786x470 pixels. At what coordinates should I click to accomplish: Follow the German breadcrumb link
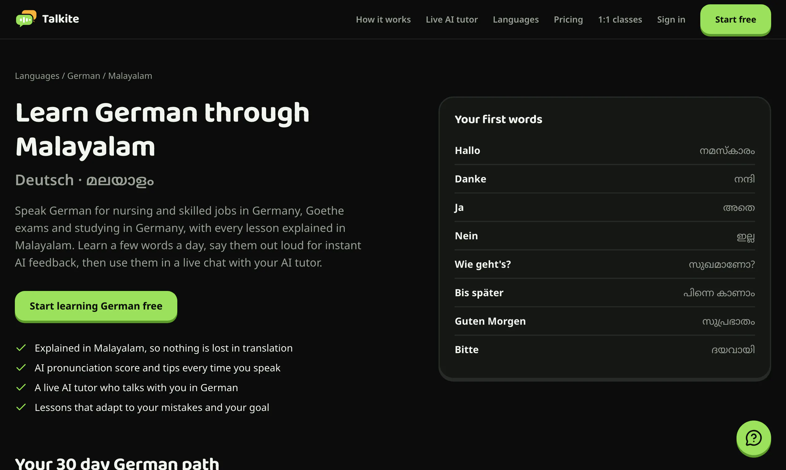point(84,76)
